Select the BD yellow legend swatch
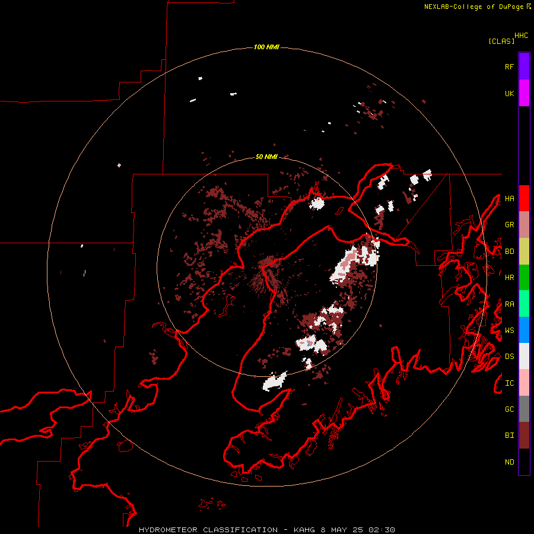The image size is (534, 534). (524, 251)
